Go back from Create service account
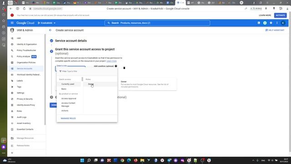Image resolution: width=291 pixels, height=164 pixels. [x=50, y=30]
